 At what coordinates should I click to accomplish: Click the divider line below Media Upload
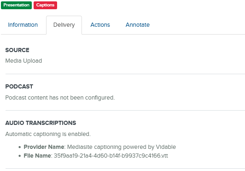[125, 74]
